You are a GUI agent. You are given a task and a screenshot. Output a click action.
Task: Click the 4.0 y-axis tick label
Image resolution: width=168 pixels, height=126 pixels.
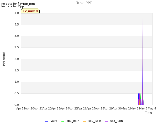(x=17, y=13)
